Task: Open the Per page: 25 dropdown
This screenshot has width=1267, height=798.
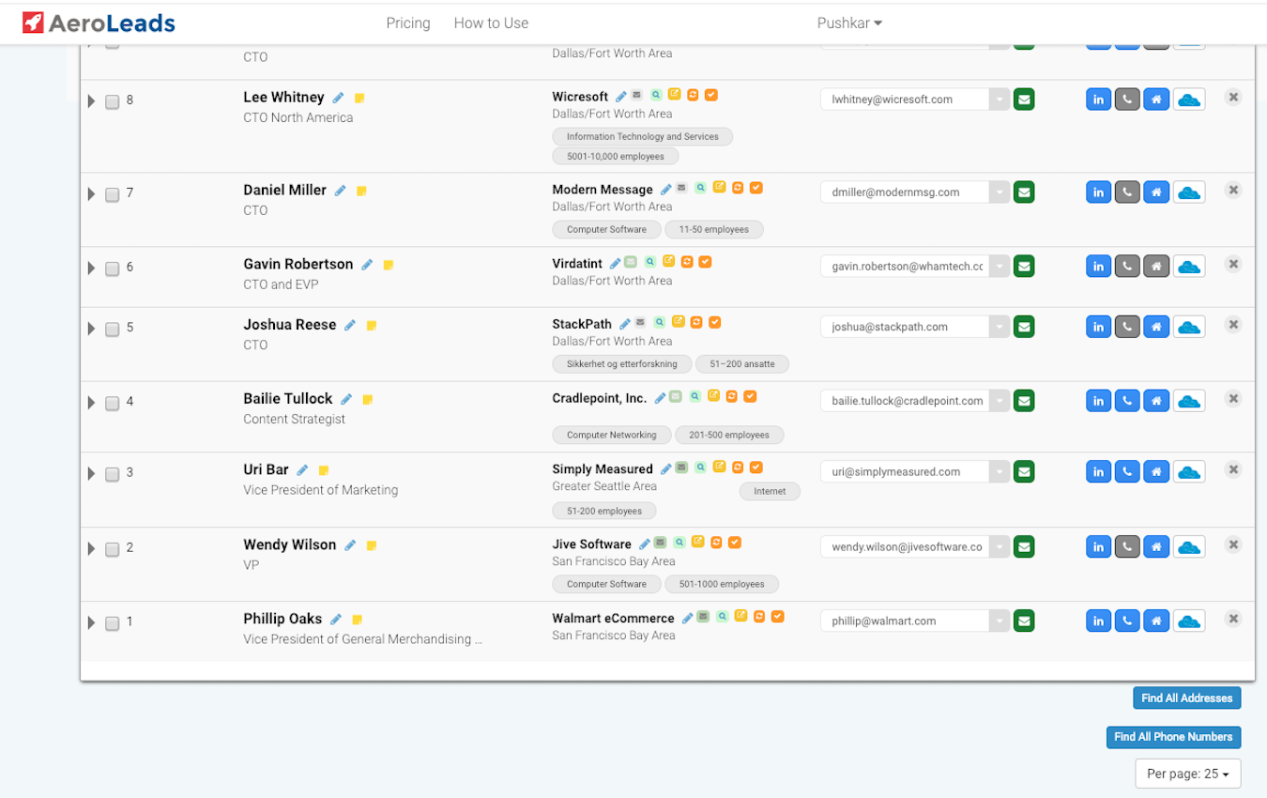Action: (x=1187, y=773)
